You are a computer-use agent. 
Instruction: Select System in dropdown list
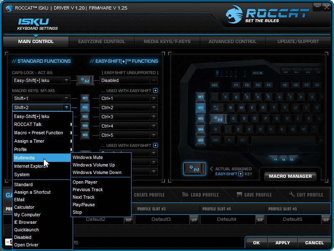click(x=43, y=174)
